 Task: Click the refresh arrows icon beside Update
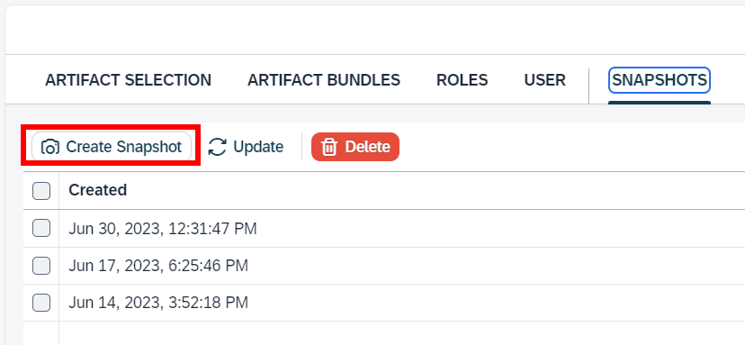pyautogui.click(x=217, y=147)
